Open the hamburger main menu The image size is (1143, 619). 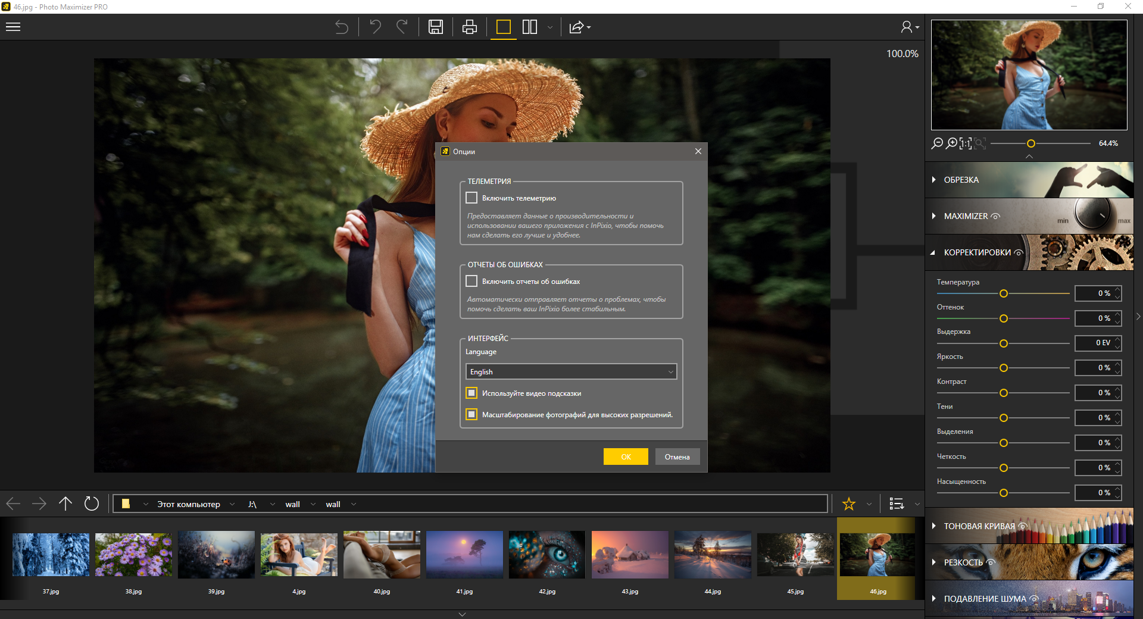tap(13, 27)
